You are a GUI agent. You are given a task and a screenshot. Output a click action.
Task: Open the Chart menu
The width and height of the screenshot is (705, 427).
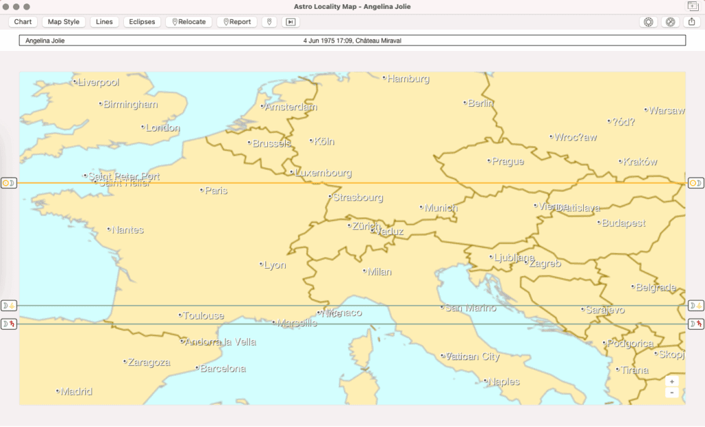click(23, 22)
